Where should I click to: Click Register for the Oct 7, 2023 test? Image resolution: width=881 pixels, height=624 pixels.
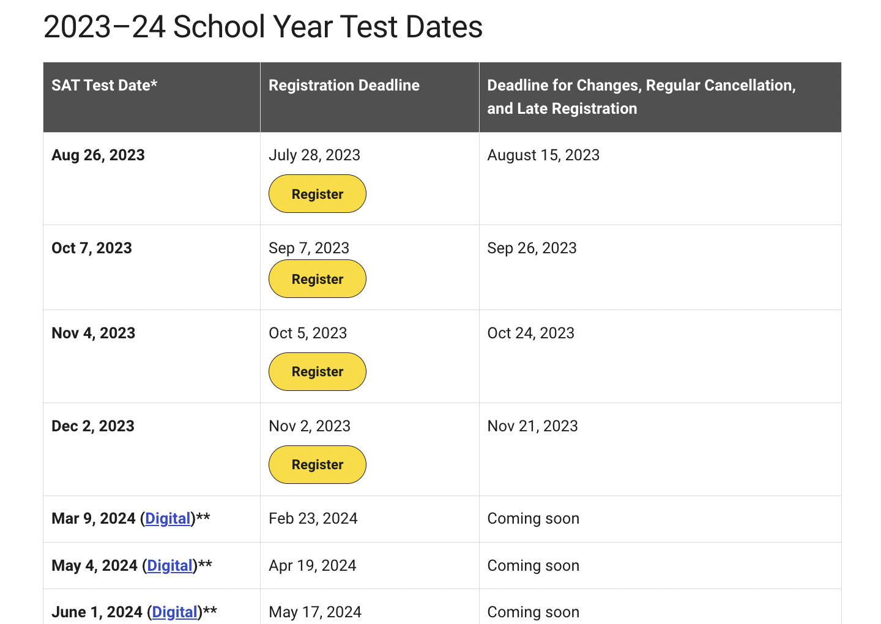click(317, 279)
